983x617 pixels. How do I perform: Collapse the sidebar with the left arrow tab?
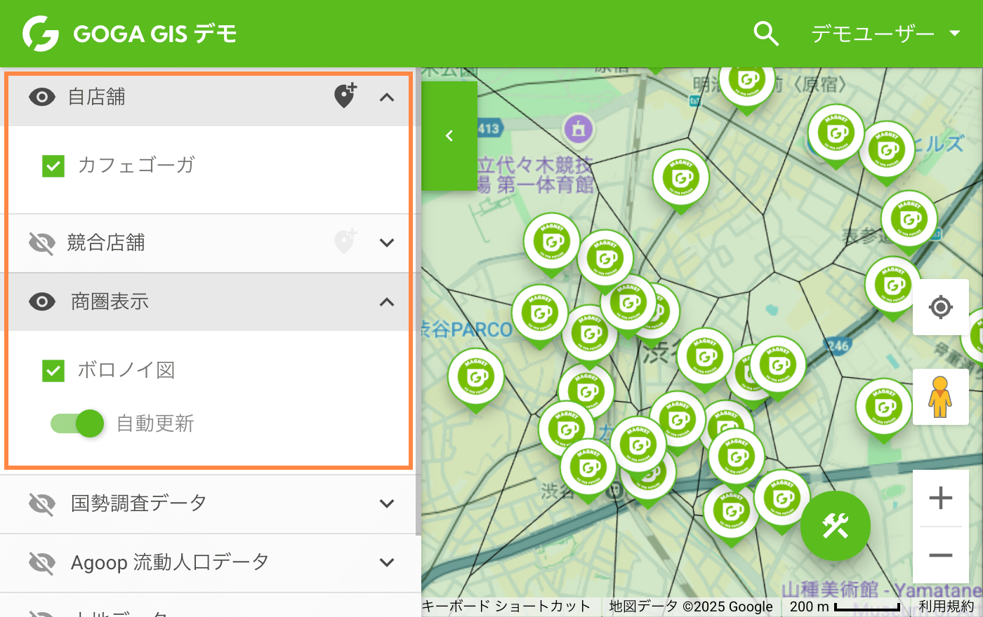pyautogui.click(x=449, y=135)
